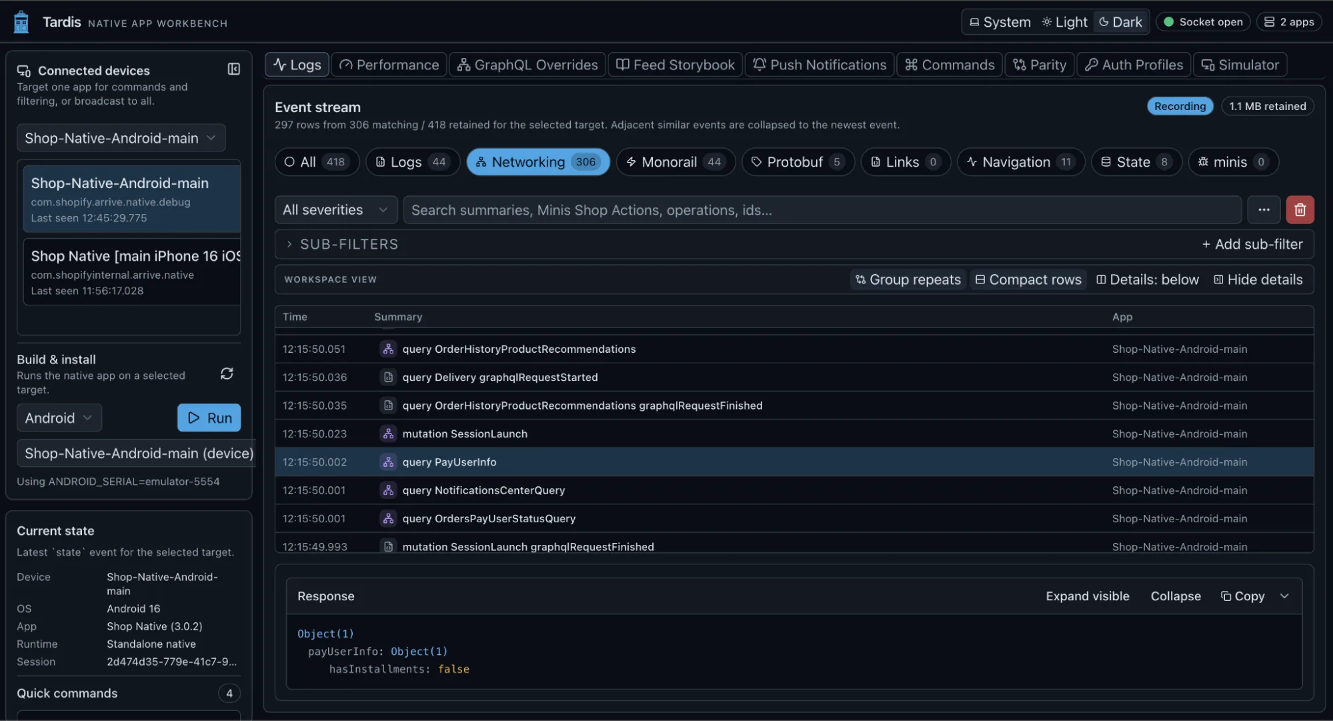
Task: Click GraphQL icon on NotificationsCenterQuery row
Action: tap(388, 490)
